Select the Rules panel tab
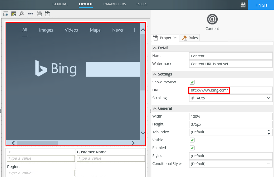This screenshot has height=177, width=274. tap(190, 38)
